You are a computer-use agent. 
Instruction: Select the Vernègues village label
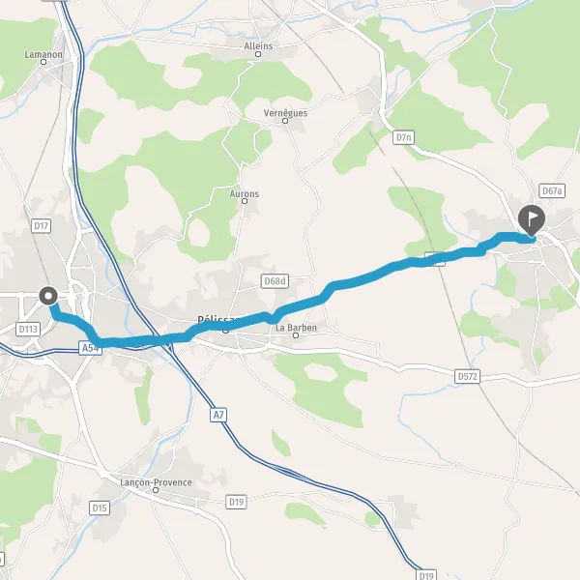[x=285, y=113]
